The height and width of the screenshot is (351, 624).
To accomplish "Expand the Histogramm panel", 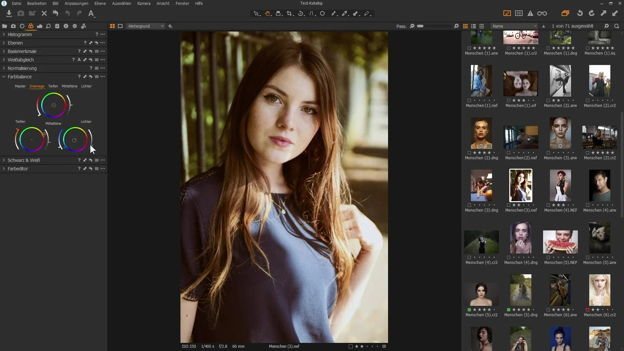I will 4,34.
